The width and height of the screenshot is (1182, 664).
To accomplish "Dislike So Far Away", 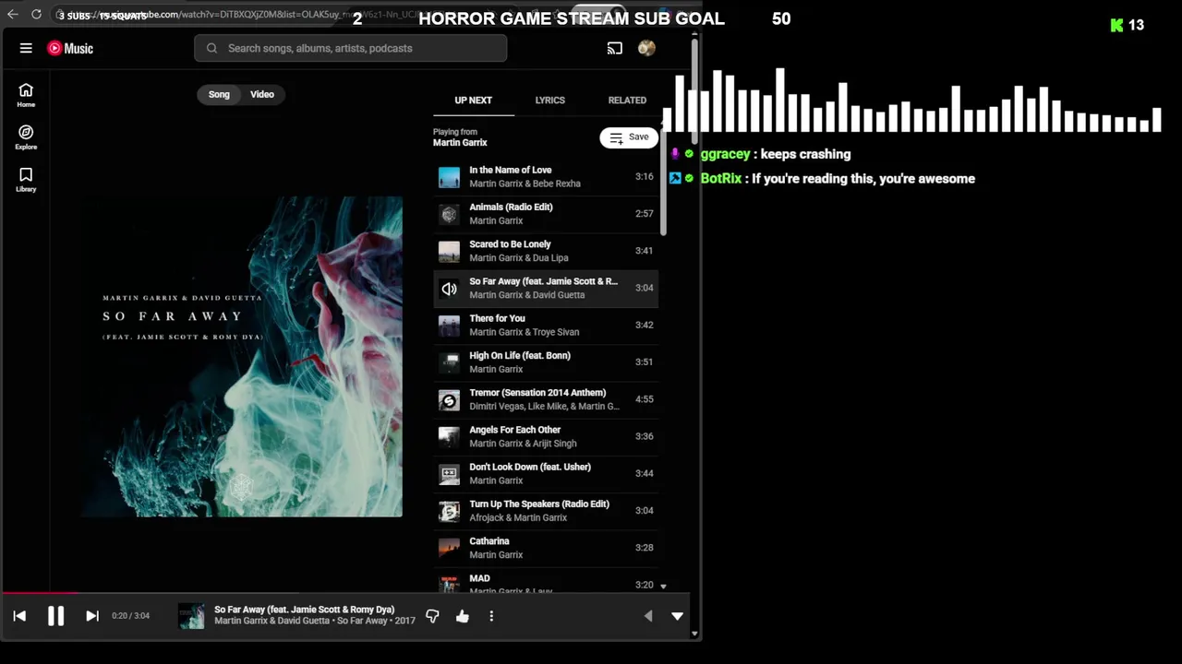I will point(432,616).
